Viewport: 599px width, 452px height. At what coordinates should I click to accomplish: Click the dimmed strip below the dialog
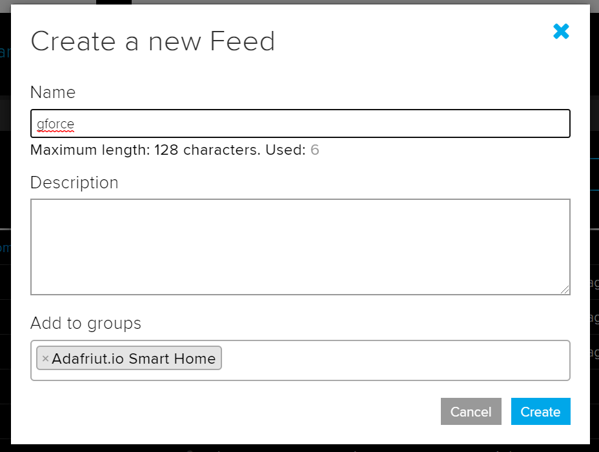pos(300,448)
